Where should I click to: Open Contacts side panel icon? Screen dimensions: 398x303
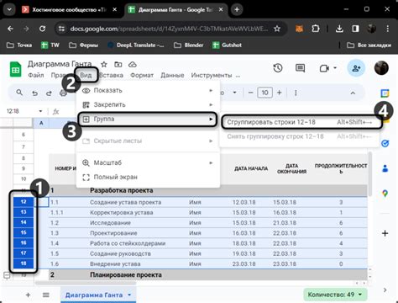(385, 168)
